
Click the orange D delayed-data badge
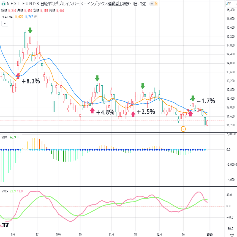(156, 4)
